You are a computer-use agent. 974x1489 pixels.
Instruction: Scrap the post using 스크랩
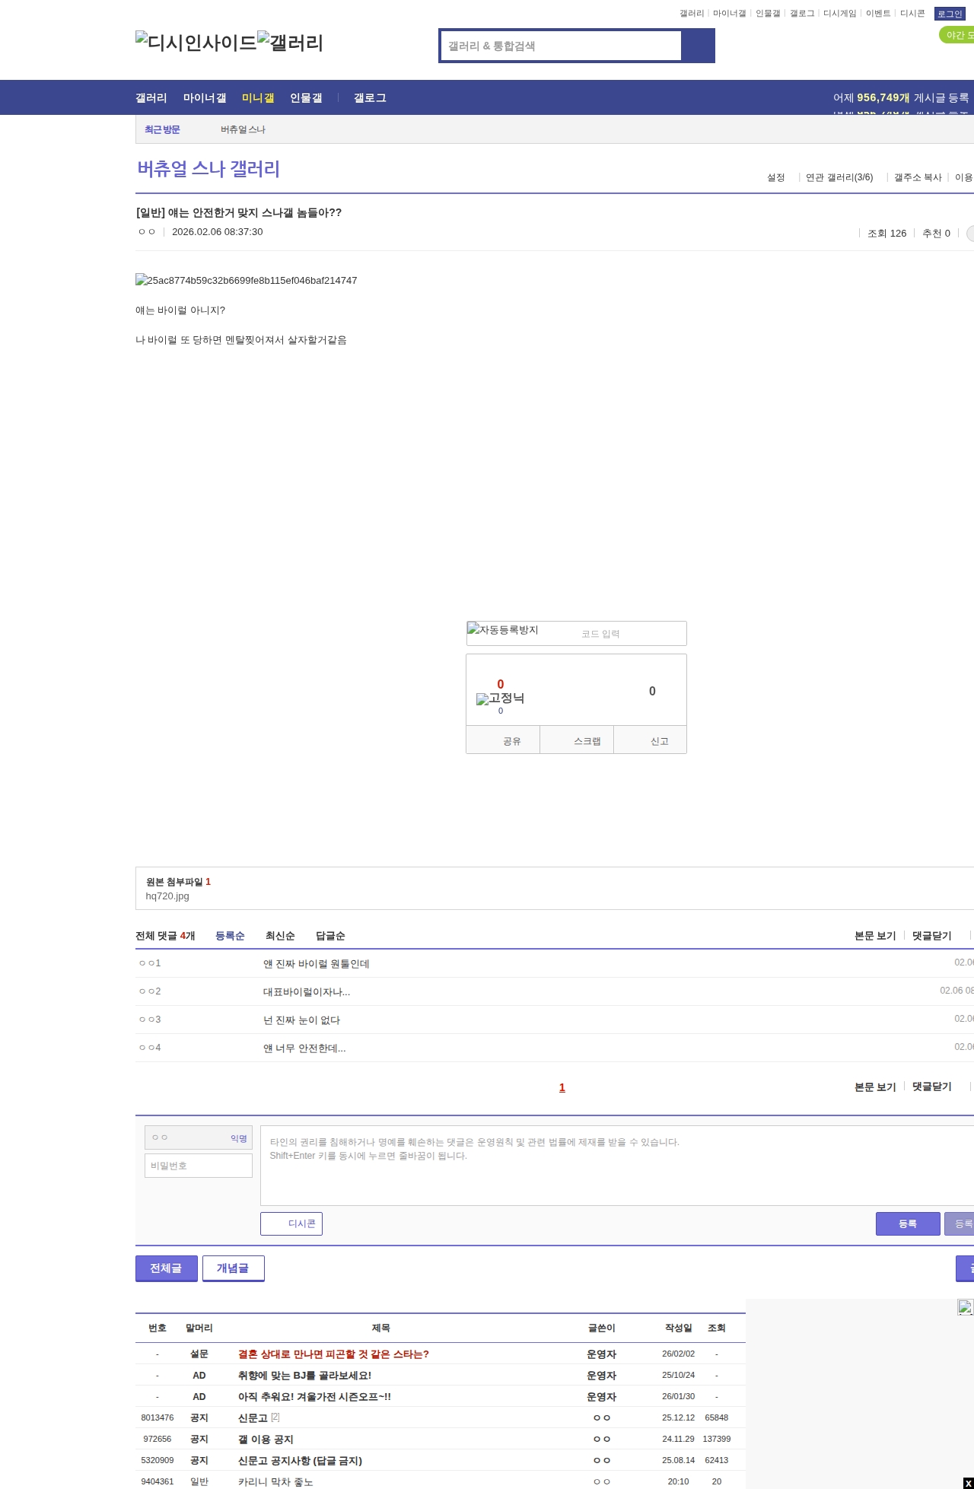tap(577, 740)
